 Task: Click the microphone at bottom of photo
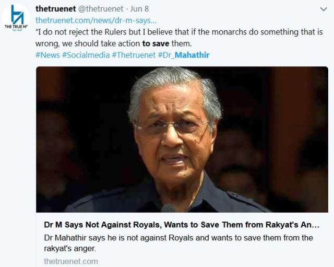pos(168,208)
